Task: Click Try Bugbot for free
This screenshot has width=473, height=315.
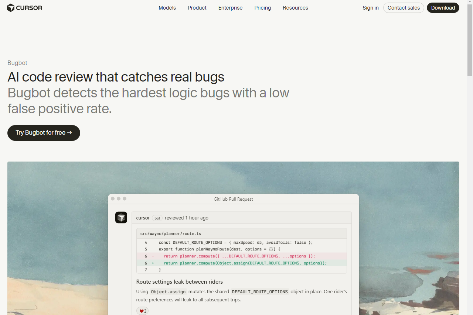Action: coord(44,133)
